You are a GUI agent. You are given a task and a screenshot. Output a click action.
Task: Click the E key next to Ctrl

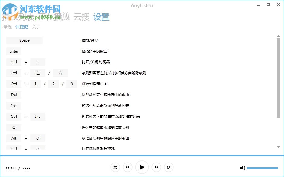click(x=38, y=62)
